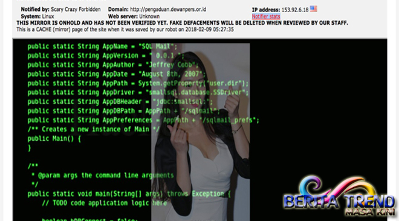Click the cache mirror timestamp line
This screenshot has width=399, height=221.
125,29
